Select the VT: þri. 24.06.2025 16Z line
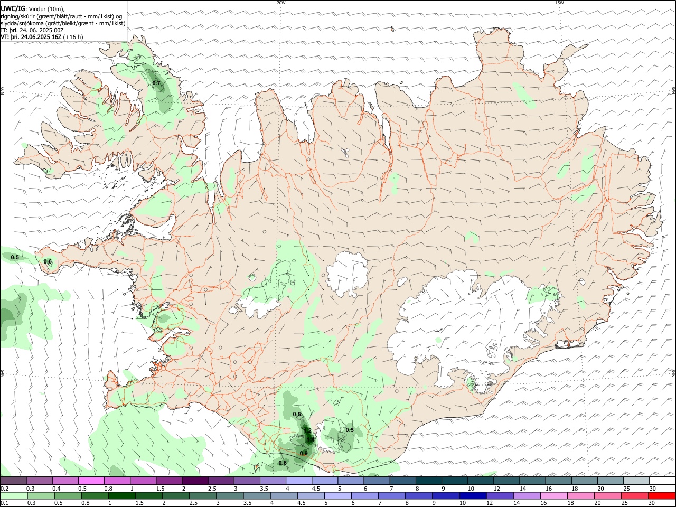 point(42,37)
